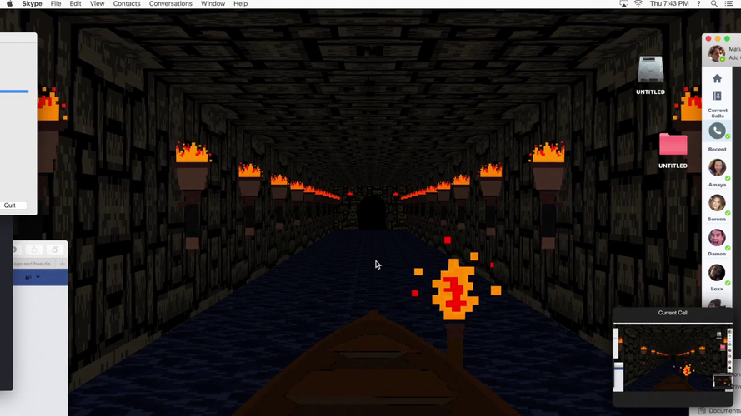This screenshot has height=416, width=741.
Task: Open the Apple menu
Action: [9, 4]
